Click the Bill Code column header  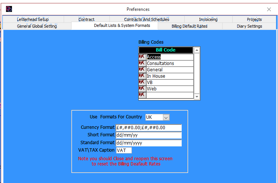click(x=166, y=50)
